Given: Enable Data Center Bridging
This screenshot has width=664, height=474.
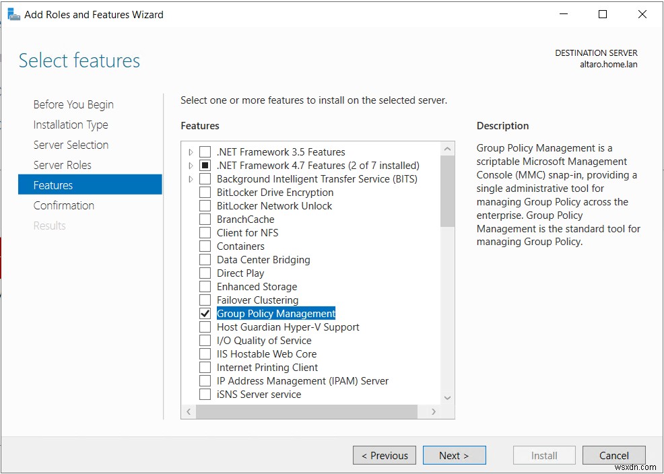Looking at the screenshot, I should [205, 259].
